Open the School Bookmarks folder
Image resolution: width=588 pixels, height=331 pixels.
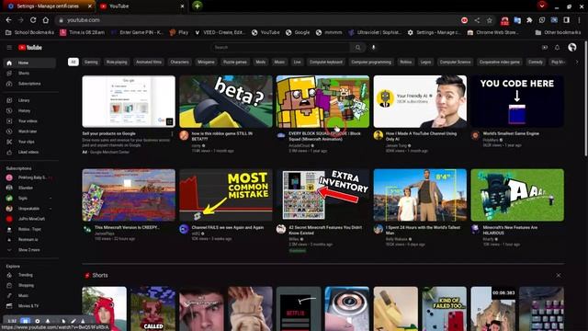pyautogui.click(x=30, y=33)
